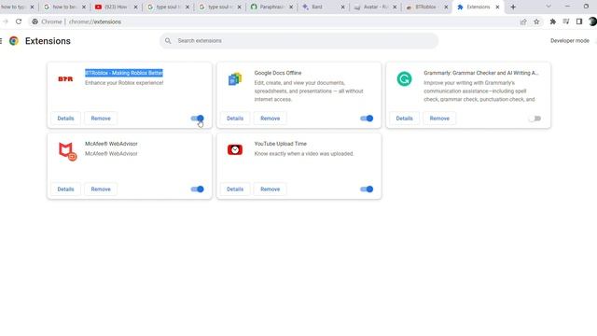
Task: Click the Chrome site info icon in address bar
Action: (35, 21)
